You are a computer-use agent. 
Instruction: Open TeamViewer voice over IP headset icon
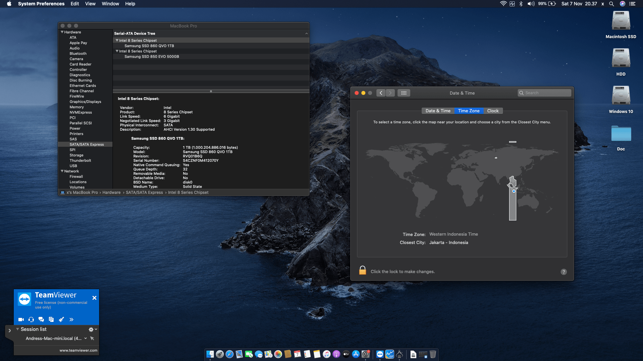(x=31, y=319)
